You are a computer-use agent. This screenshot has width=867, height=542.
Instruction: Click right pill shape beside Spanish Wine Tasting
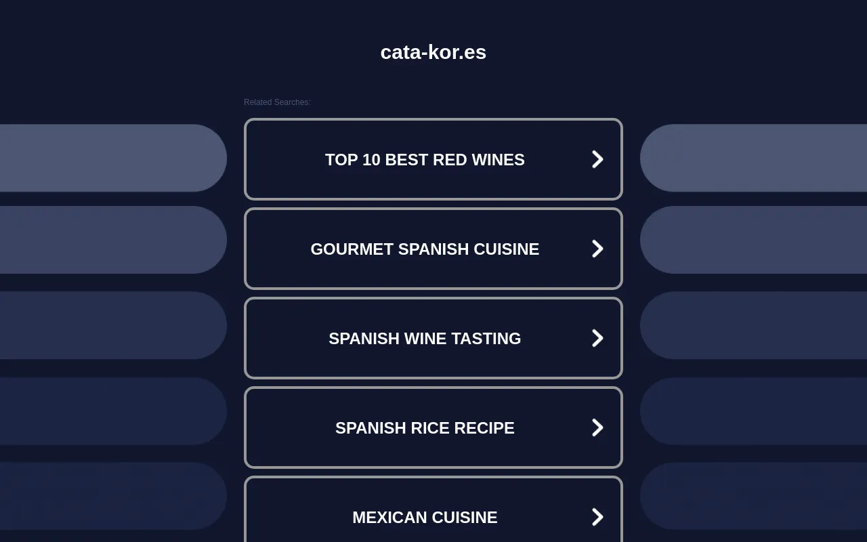[753, 325]
